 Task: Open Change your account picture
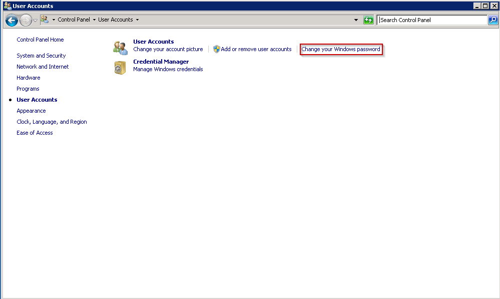pos(168,49)
